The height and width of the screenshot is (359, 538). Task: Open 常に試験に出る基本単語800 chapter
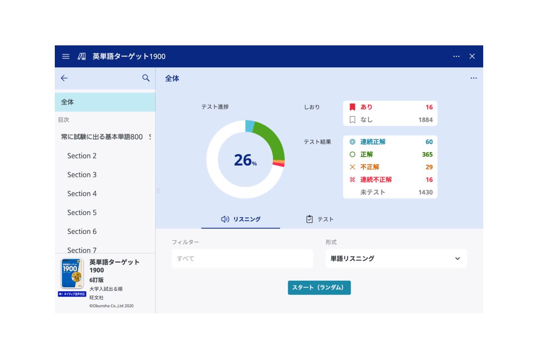[x=105, y=137]
